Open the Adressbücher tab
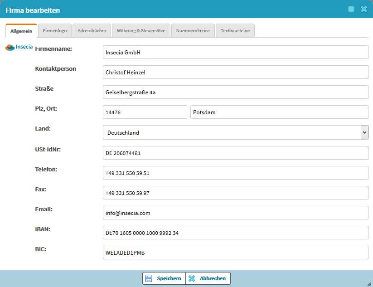Screen dimensions: 373x287 (x=92, y=31)
